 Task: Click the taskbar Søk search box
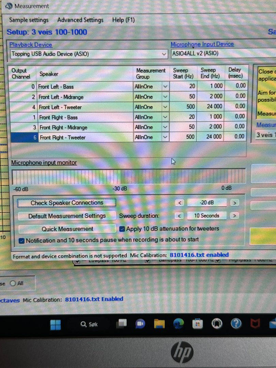(x=89, y=324)
